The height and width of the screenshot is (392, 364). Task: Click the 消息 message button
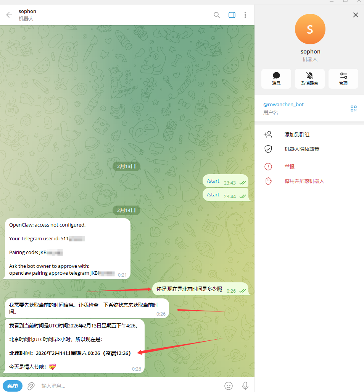[x=276, y=79]
